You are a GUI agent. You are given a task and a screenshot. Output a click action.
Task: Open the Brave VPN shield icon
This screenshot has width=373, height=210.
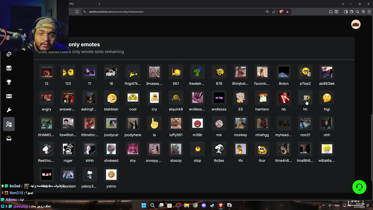[x=363, y=12]
